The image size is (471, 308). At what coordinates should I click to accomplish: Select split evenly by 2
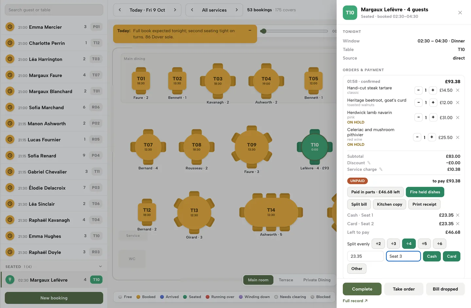point(378,244)
